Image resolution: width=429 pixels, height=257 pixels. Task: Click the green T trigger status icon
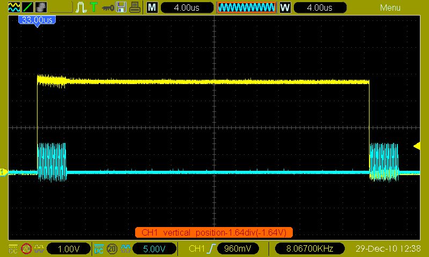94,7
